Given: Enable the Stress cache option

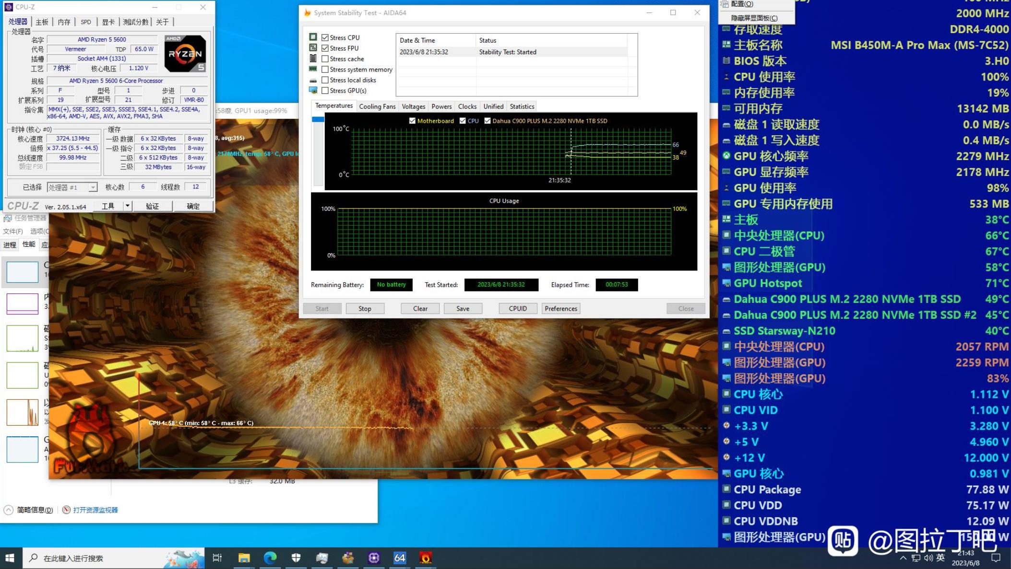Looking at the screenshot, I should point(325,58).
